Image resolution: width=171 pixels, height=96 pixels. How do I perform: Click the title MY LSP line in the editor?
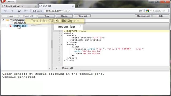(x=85, y=40)
